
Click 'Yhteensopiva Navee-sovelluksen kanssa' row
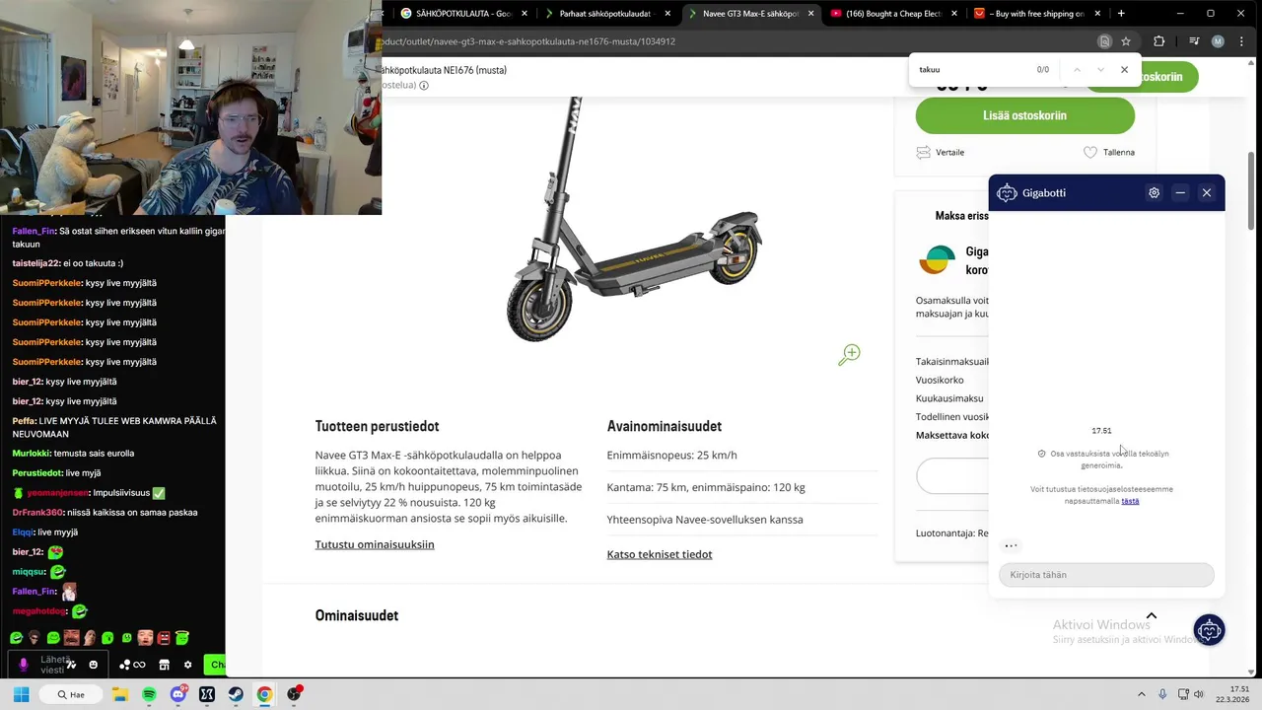point(741,520)
